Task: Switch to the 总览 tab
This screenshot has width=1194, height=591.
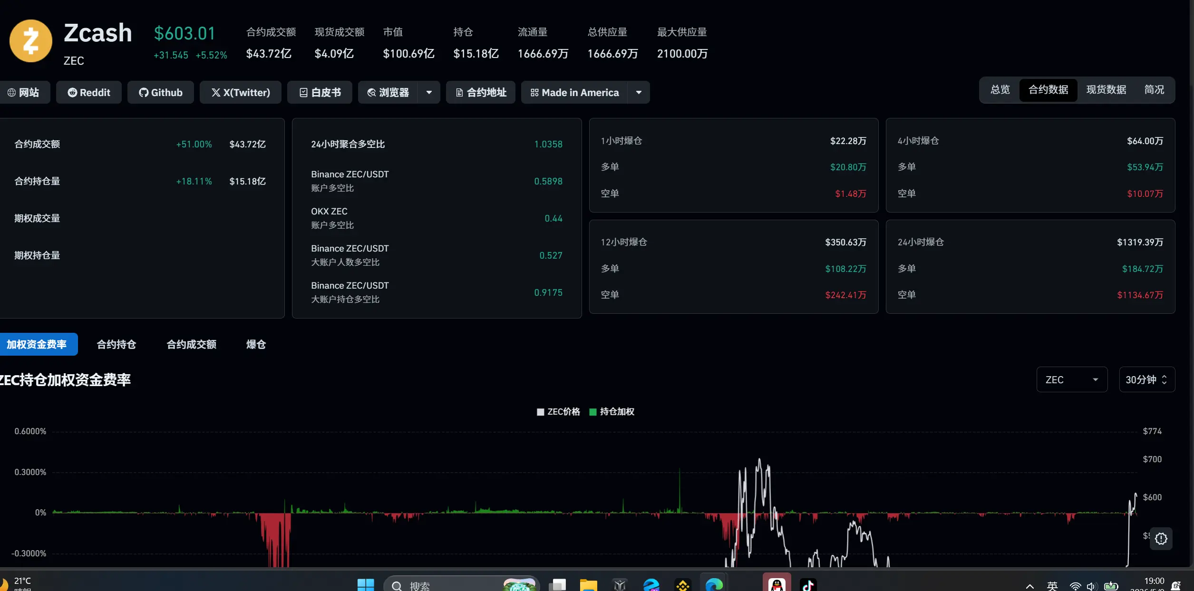Action: [x=1000, y=90]
